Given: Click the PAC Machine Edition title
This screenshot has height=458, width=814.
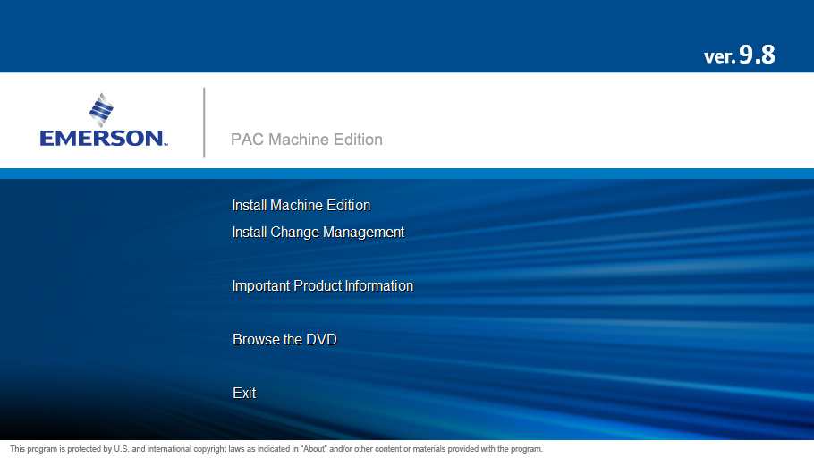Looking at the screenshot, I should 306,140.
